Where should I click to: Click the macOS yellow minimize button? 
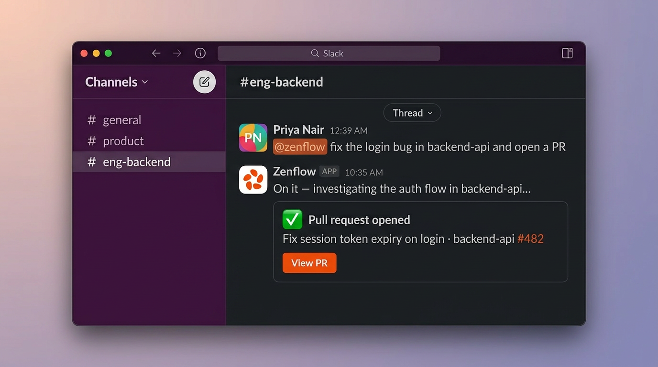[x=96, y=53]
